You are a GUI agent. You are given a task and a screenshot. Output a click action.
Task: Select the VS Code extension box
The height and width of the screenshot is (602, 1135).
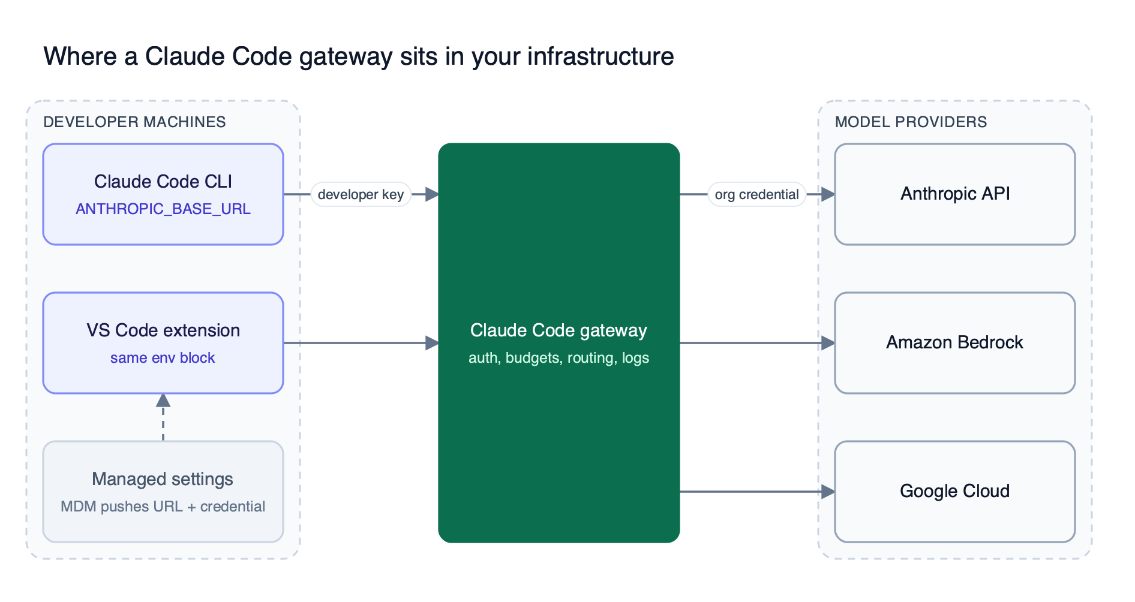(x=163, y=343)
